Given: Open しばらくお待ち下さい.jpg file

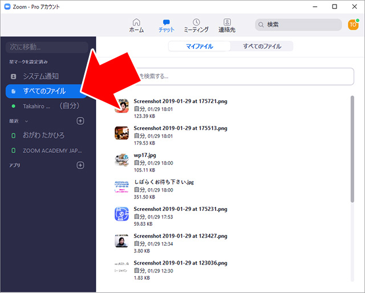Looking at the screenshot, I should click(x=164, y=182).
